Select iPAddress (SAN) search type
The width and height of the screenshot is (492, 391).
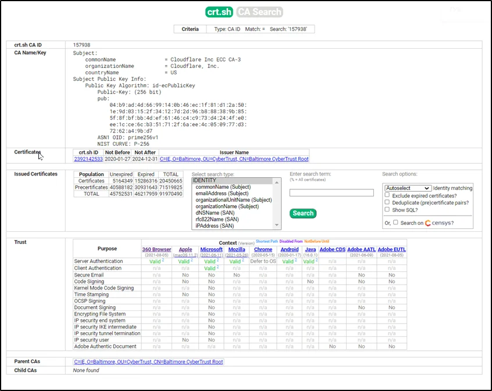click(x=215, y=226)
